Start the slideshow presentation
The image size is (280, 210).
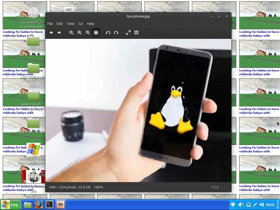point(136,33)
